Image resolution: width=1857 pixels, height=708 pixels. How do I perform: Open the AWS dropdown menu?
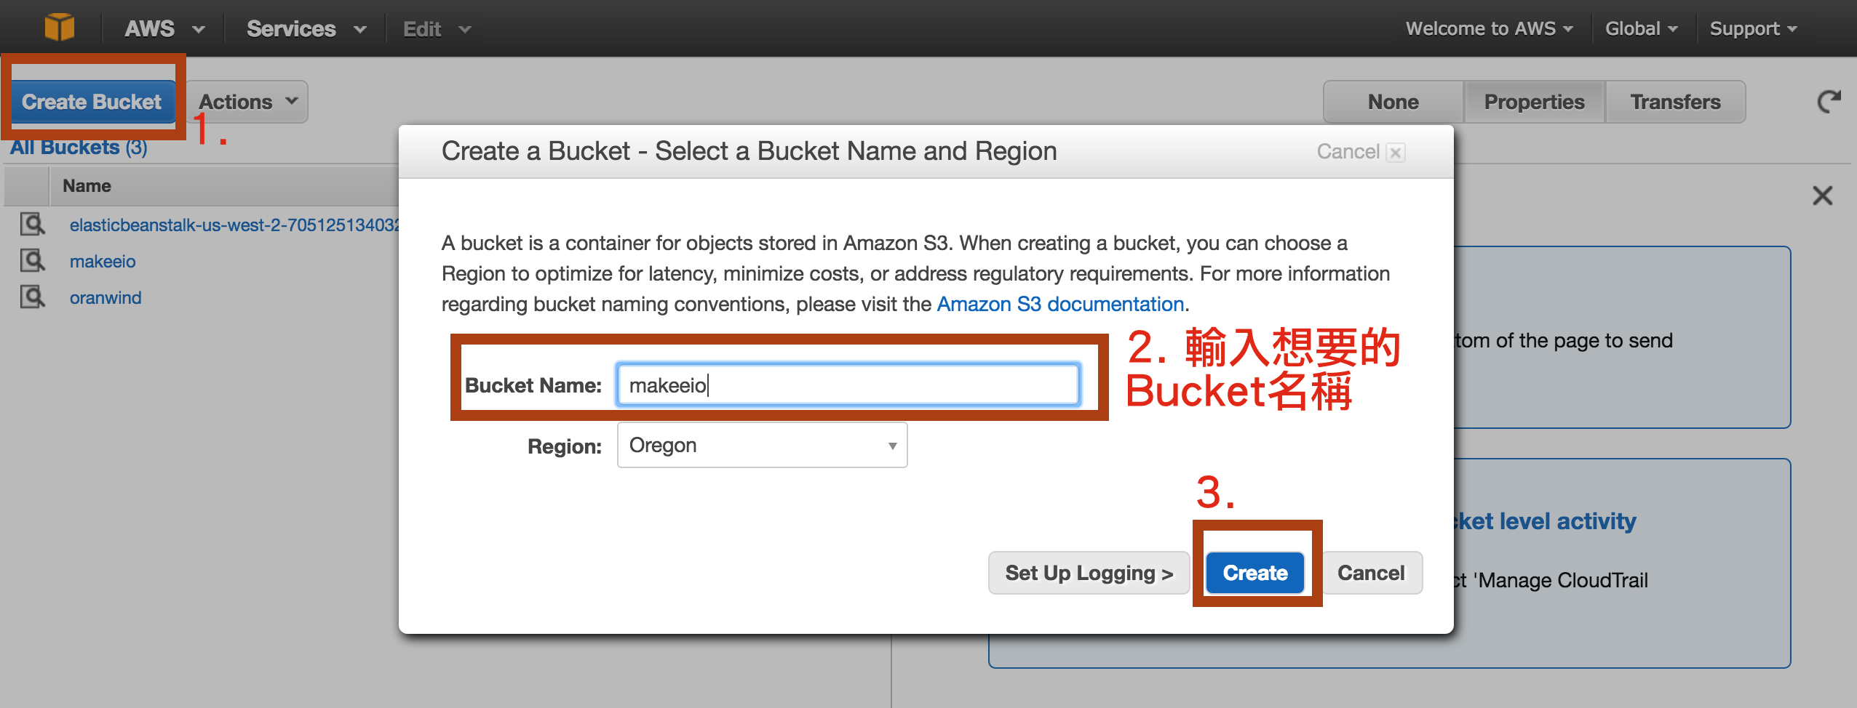pos(164,29)
